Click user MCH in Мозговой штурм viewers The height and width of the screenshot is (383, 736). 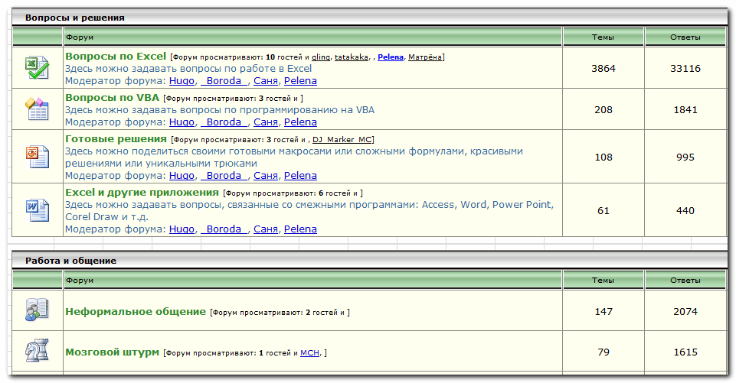pos(310,353)
